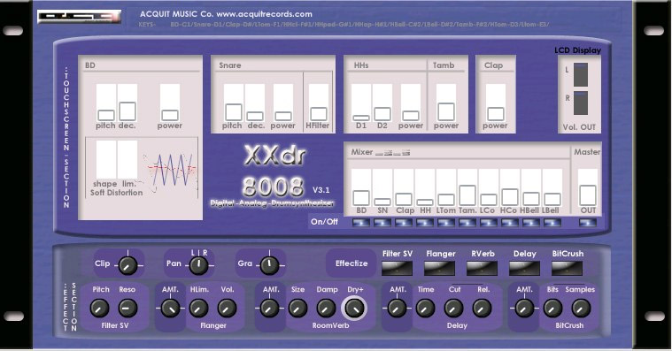Toggle the LCo channel On/Off button
672x351 pixels.
click(x=489, y=222)
